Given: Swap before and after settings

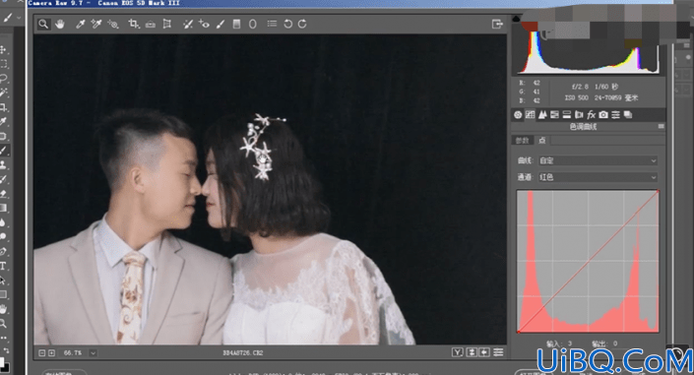Looking at the screenshot, I should click(472, 352).
